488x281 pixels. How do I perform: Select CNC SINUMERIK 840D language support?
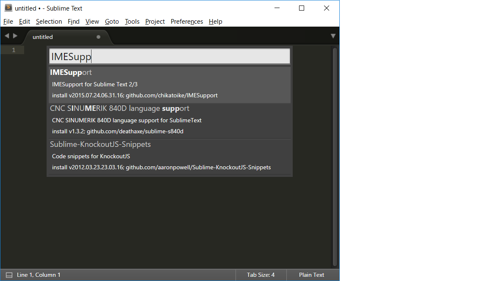pos(169,119)
